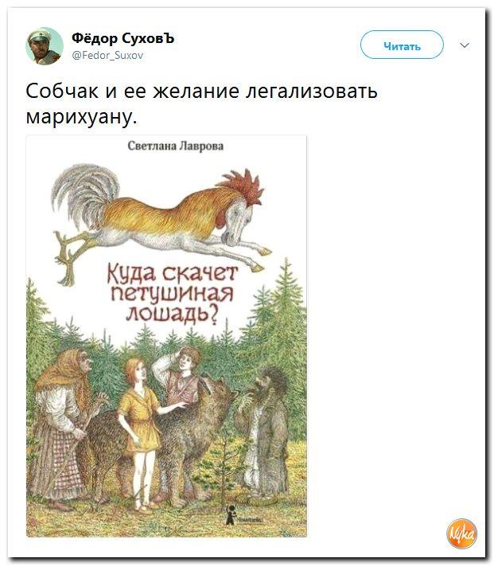
Task: Click the word Собчак in tweet
Action: (x=62, y=91)
